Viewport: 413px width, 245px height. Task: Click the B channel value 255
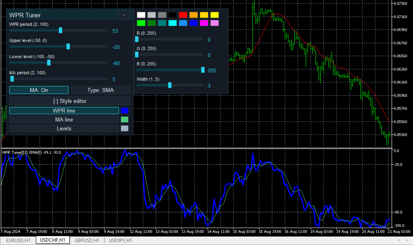(x=212, y=70)
